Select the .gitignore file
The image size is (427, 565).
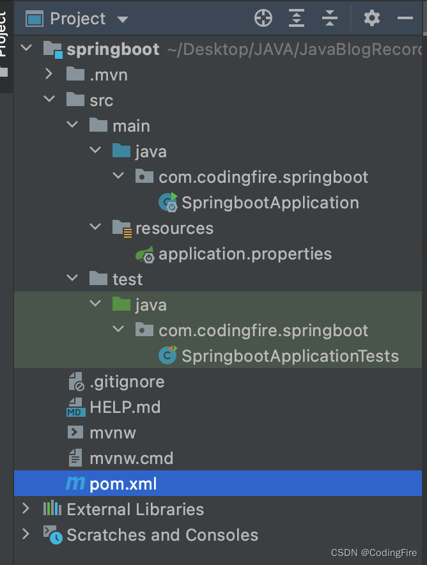pyautogui.click(x=127, y=382)
